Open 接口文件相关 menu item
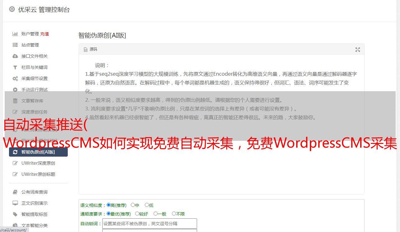The width and height of the screenshot is (400, 232). (x=34, y=56)
